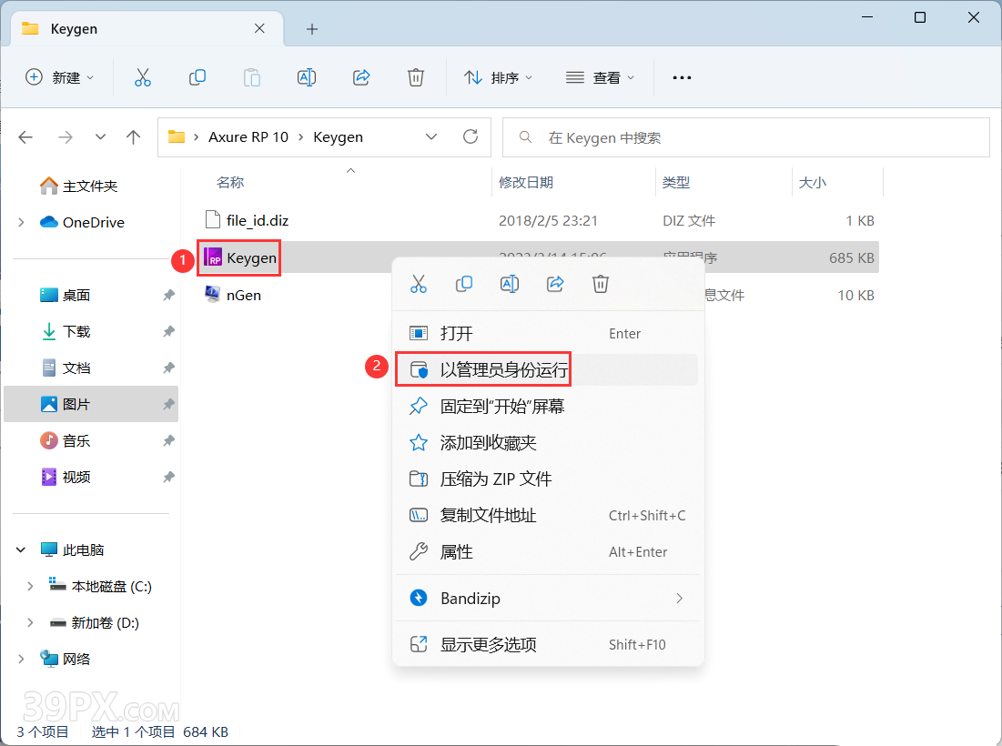Click the Keygen breadcrumb segment
Viewport: 1002px width, 746px height.
[338, 136]
